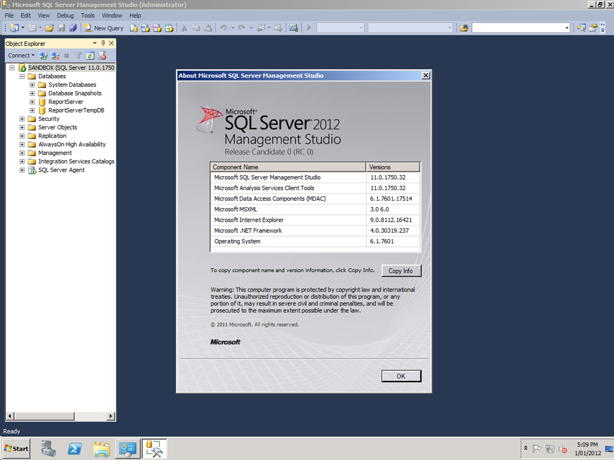Click the Open File folder icon in toolbar
Viewport: 614px width, 460px height.
coord(49,28)
